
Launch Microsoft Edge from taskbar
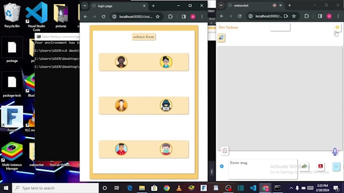pyautogui.click(x=130, y=188)
